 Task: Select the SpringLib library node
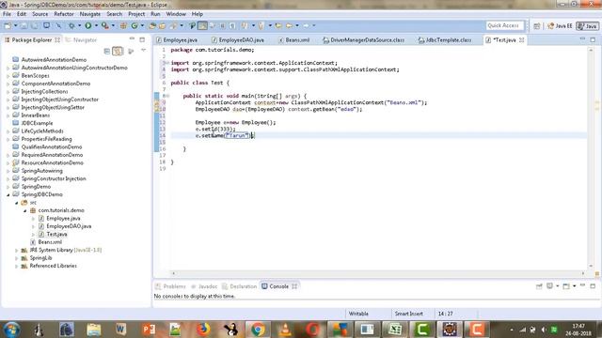[x=37, y=258]
